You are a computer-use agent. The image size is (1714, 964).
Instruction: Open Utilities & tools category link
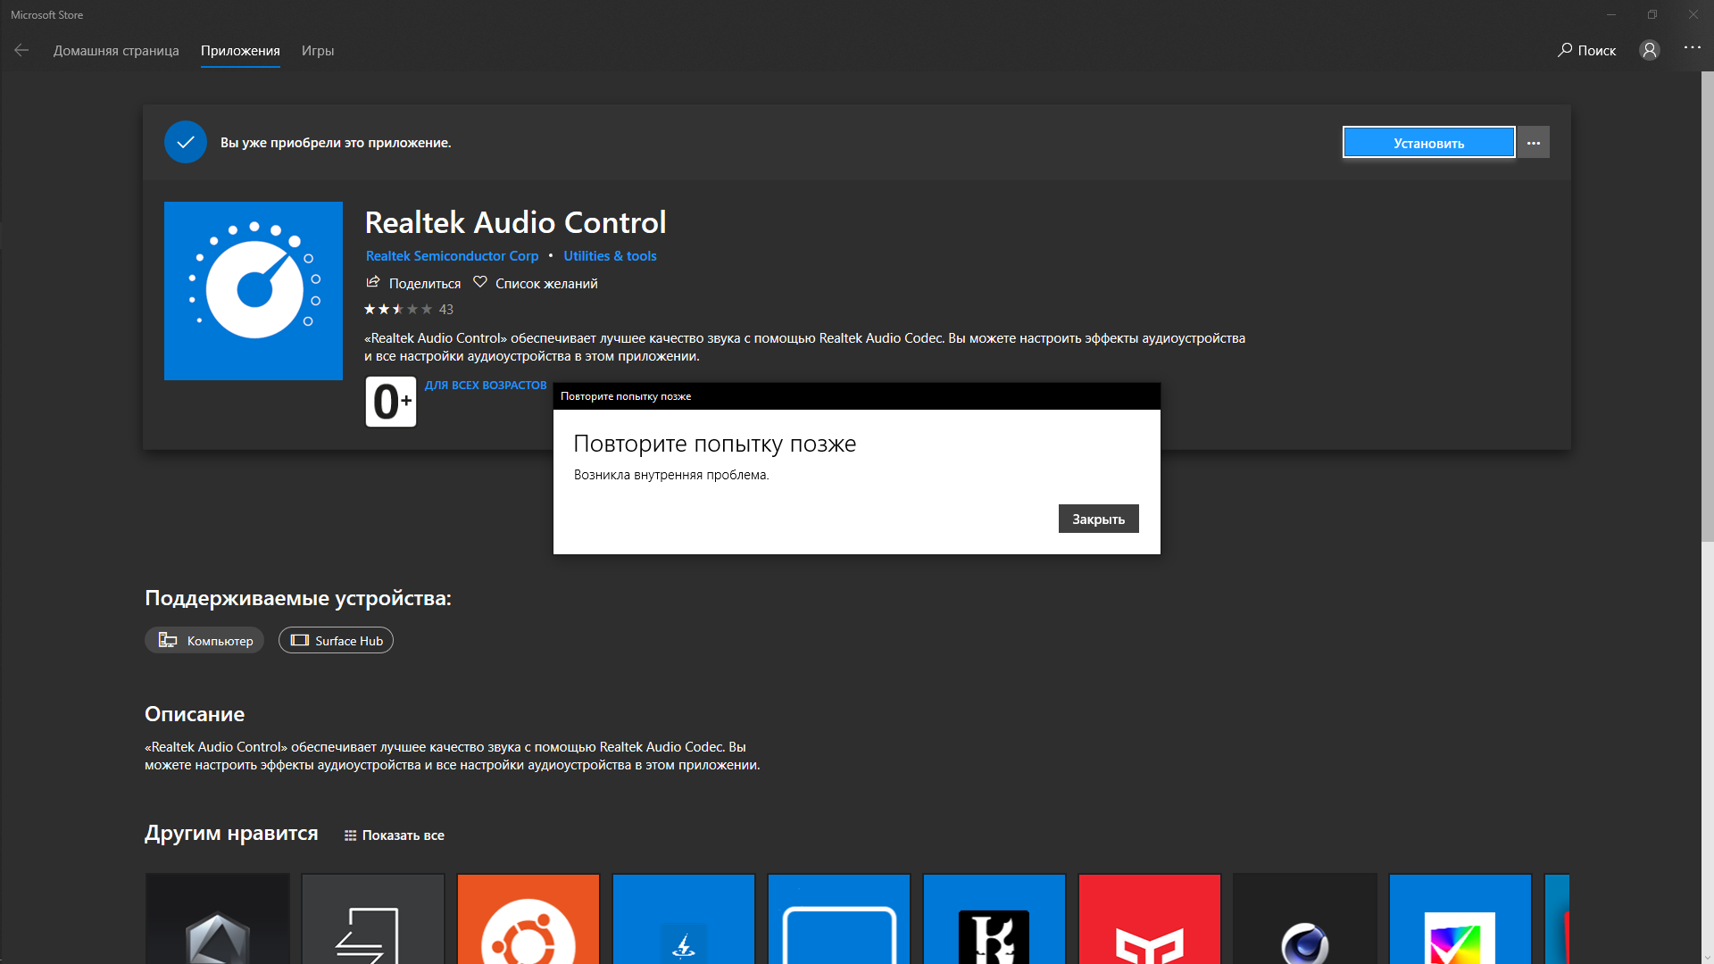pos(610,256)
